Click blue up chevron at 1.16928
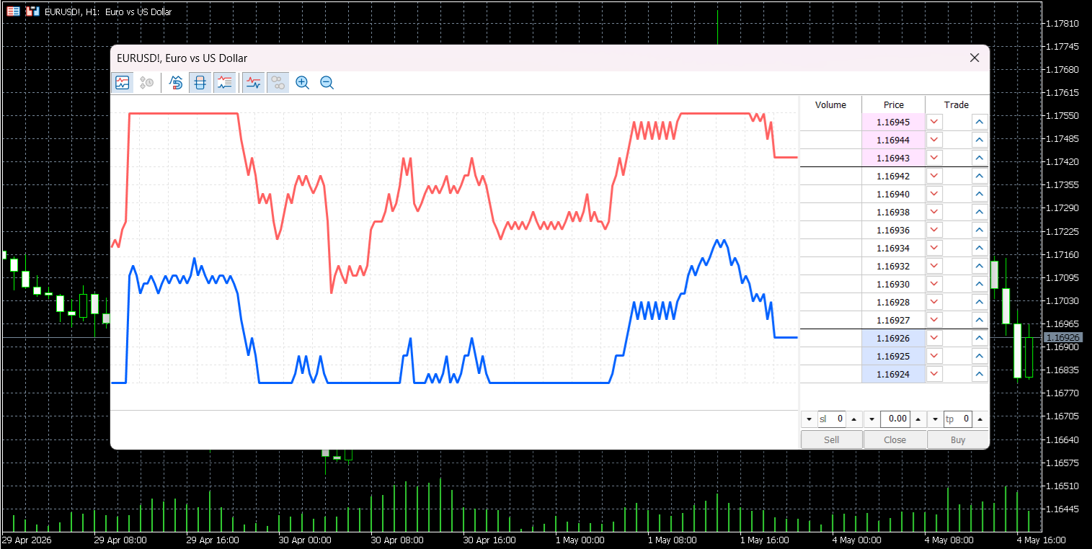1092x549 pixels. 980,302
